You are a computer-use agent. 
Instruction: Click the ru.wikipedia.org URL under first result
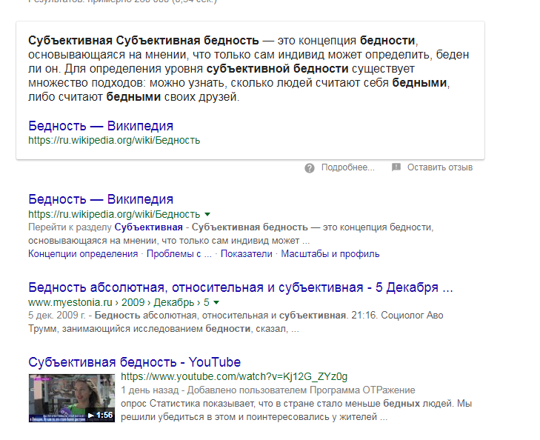pyautogui.click(x=114, y=215)
